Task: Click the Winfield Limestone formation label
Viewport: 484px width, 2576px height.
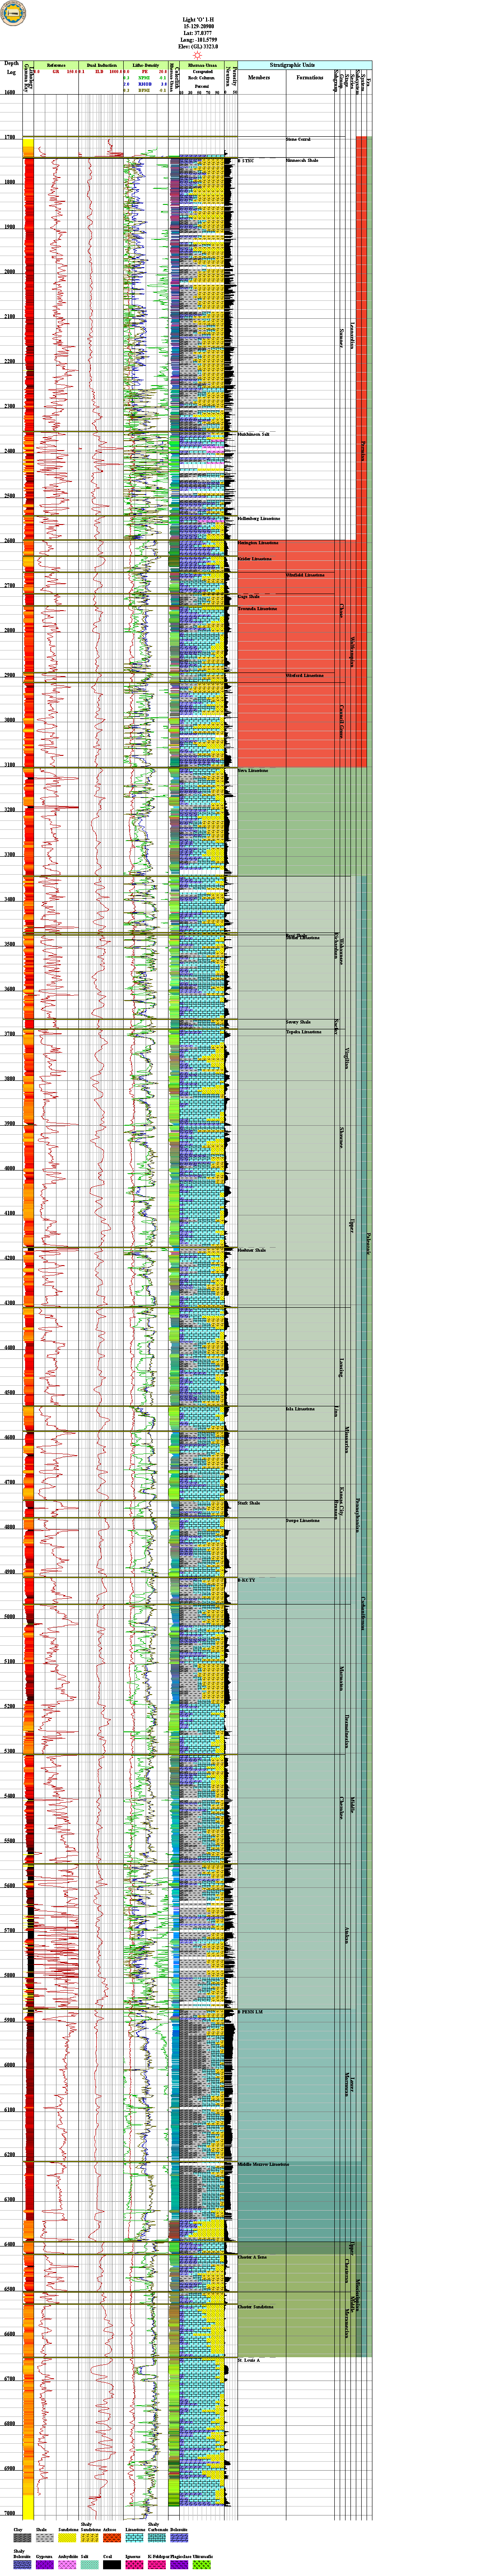Action: 305,575
